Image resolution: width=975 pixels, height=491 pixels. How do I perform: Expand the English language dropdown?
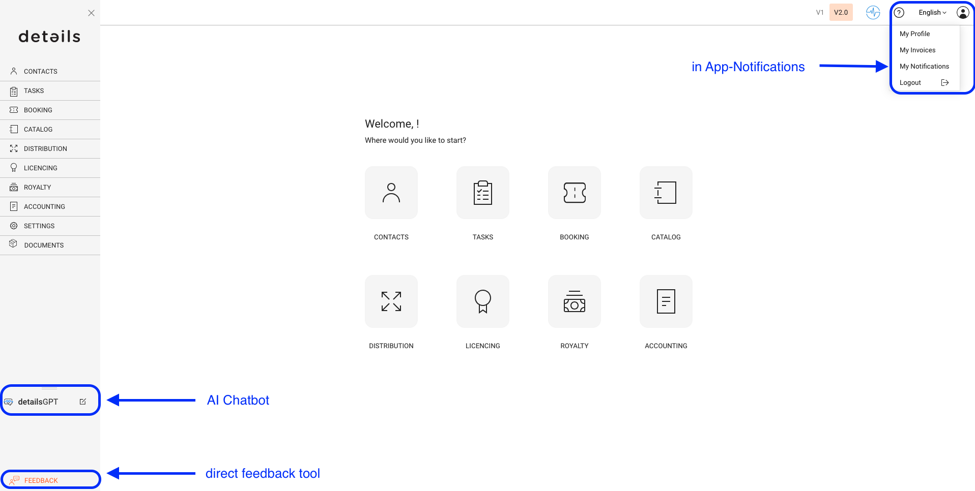point(933,13)
